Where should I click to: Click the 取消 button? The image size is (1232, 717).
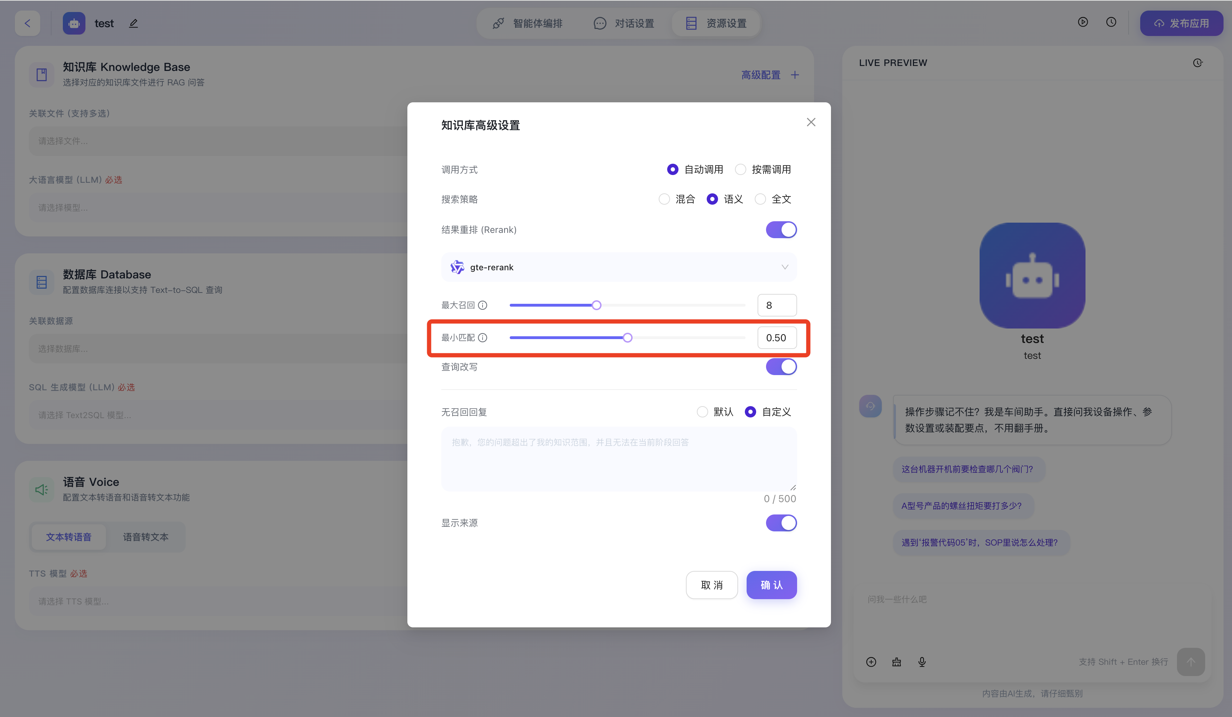(x=711, y=585)
